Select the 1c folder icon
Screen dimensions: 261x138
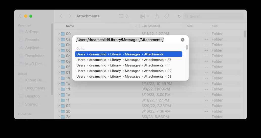[x=63, y=84]
